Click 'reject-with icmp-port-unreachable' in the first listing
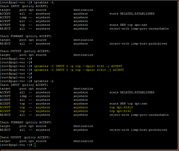179x151 pixels. pyautogui.click(x=139, y=29)
